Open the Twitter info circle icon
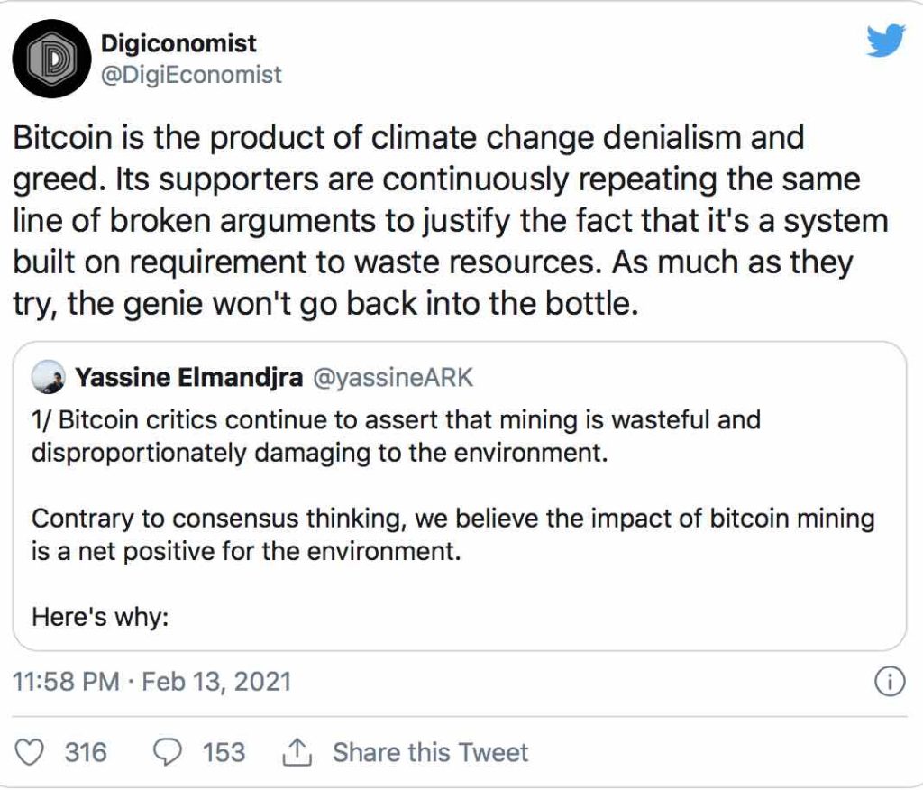 click(x=890, y=682)
